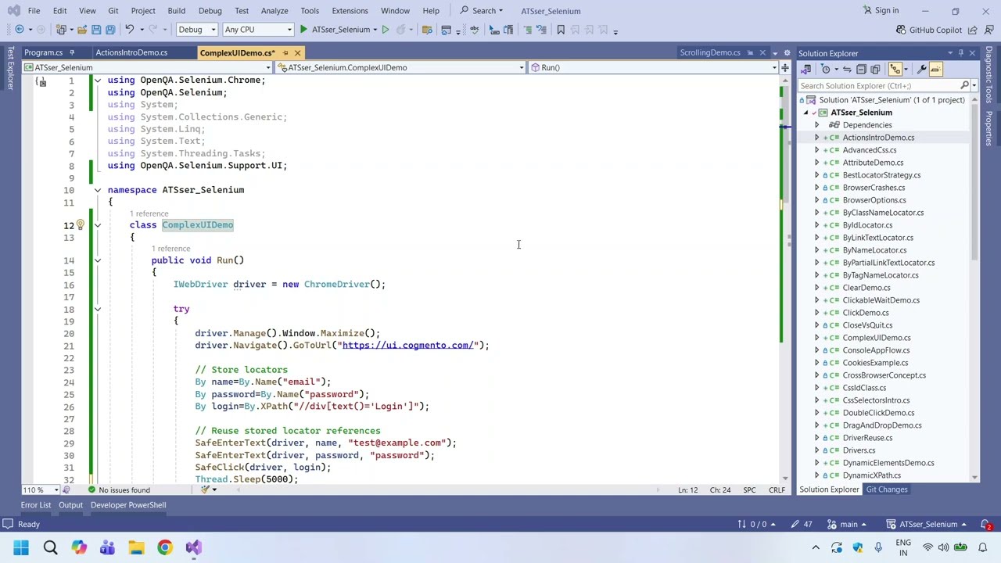Click the Solution Explorer search magnifier
This screenshot has width=1001, height=563.
click(964, 85)
